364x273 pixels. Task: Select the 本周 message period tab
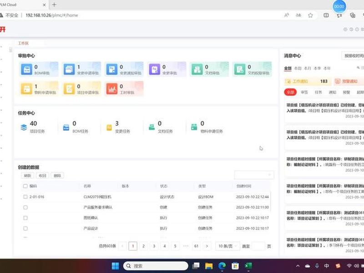[298, 68]
